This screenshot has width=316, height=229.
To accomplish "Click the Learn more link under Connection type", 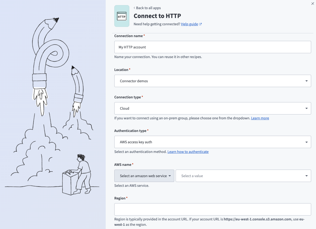I will (260, 118).
